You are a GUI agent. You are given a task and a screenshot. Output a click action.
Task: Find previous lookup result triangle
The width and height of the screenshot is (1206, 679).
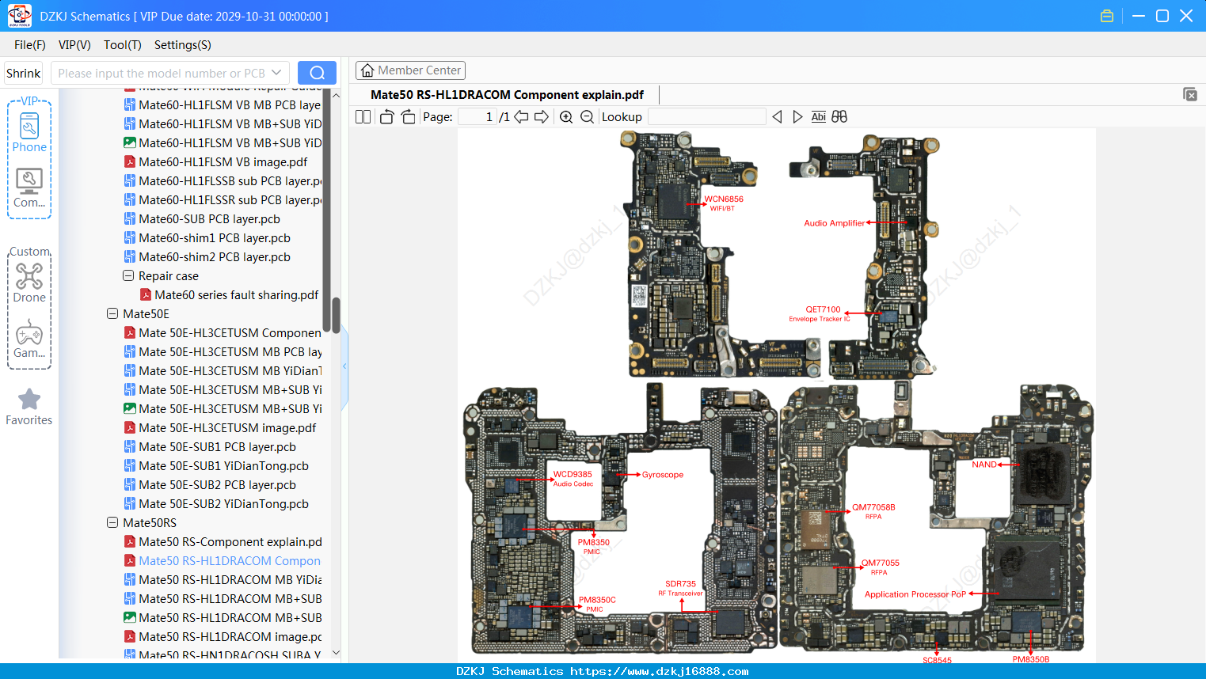coord(777,117)
